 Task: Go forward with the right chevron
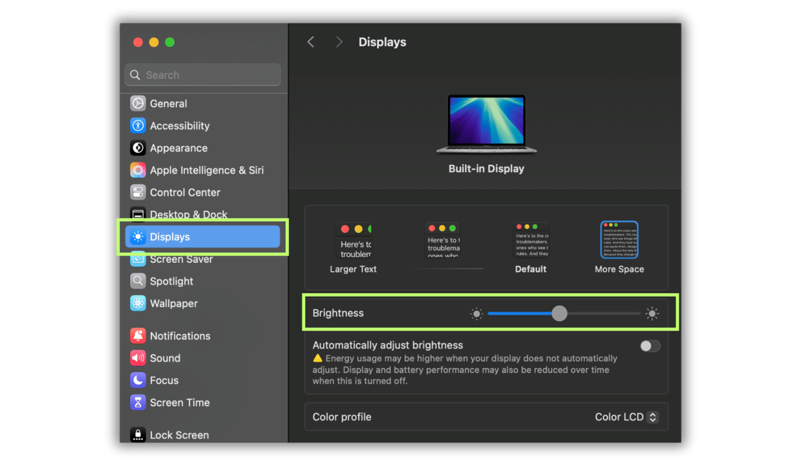339,42
